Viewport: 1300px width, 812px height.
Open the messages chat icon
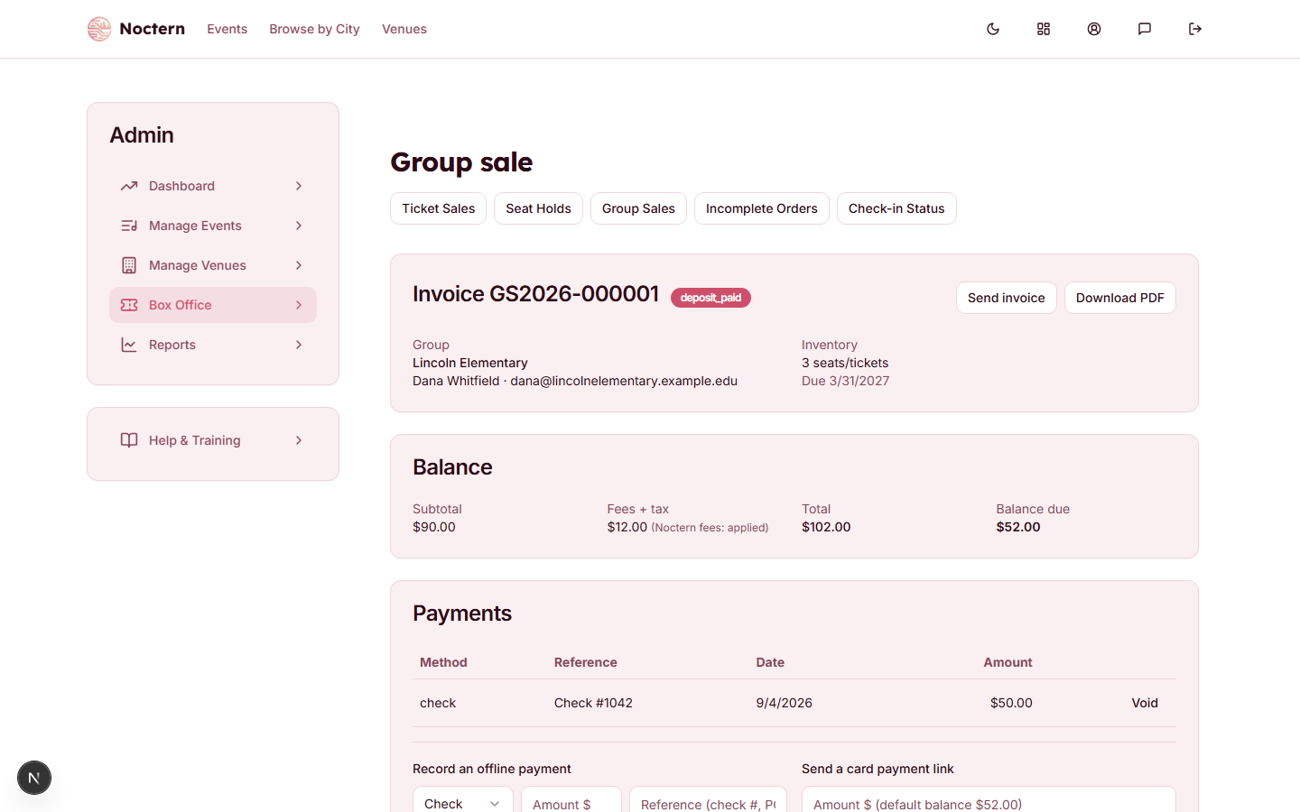[1145, 29]
